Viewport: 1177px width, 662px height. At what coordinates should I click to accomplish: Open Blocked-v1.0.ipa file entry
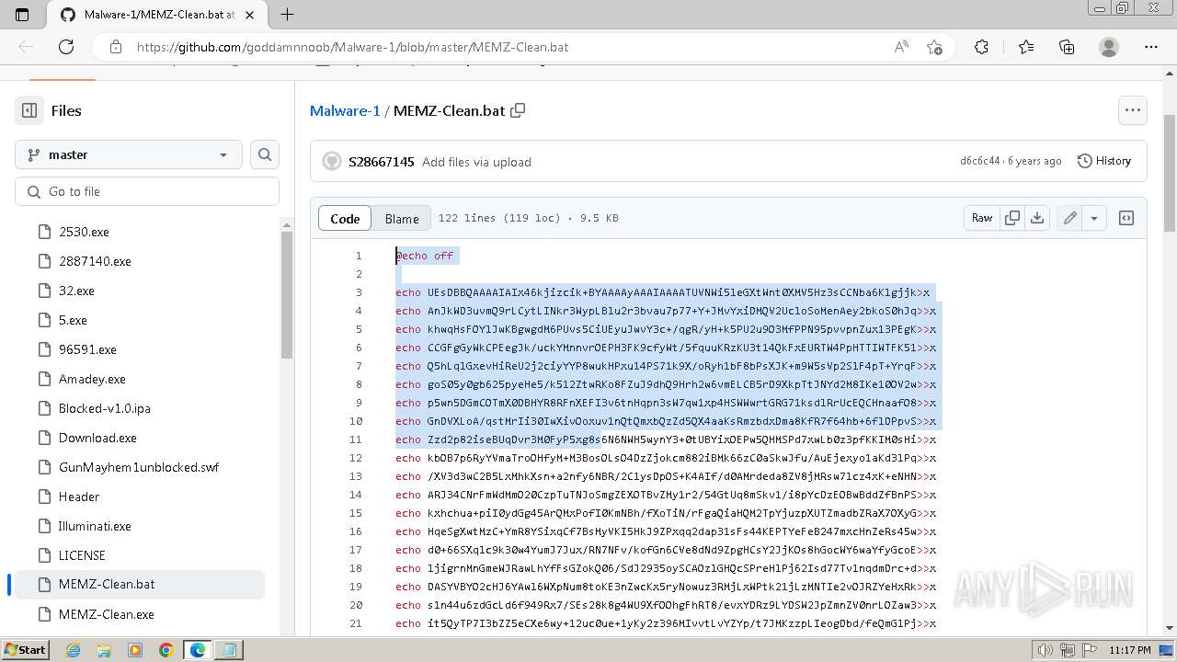point(105,408)
